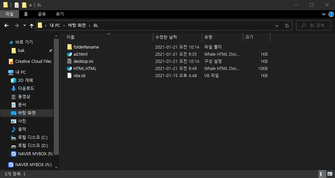The height and width of the screenshot is (178, 335).
Task: Select the ad.html Whale file icon
Action: click(x=69, y=54)
